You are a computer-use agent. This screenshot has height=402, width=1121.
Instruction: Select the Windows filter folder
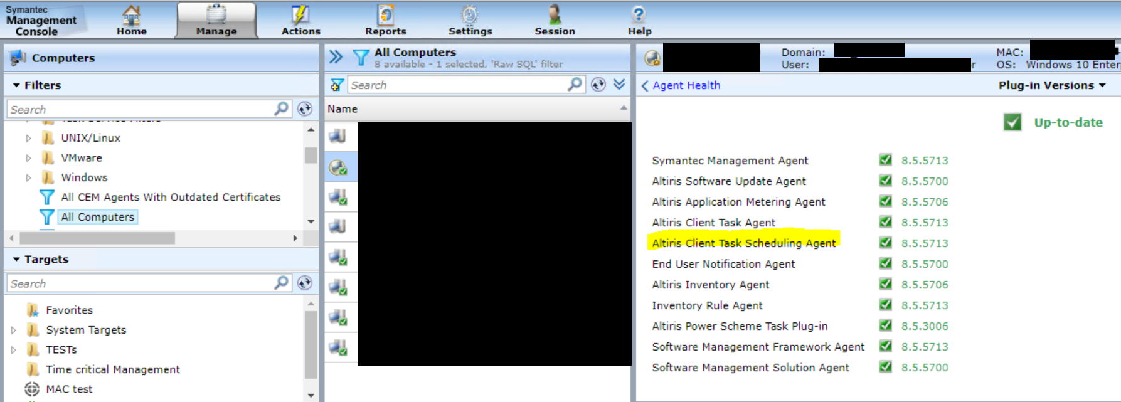click(x=84, y=177)
